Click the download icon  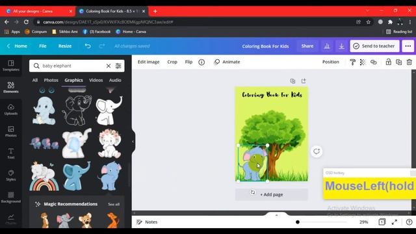coord(341,46)
